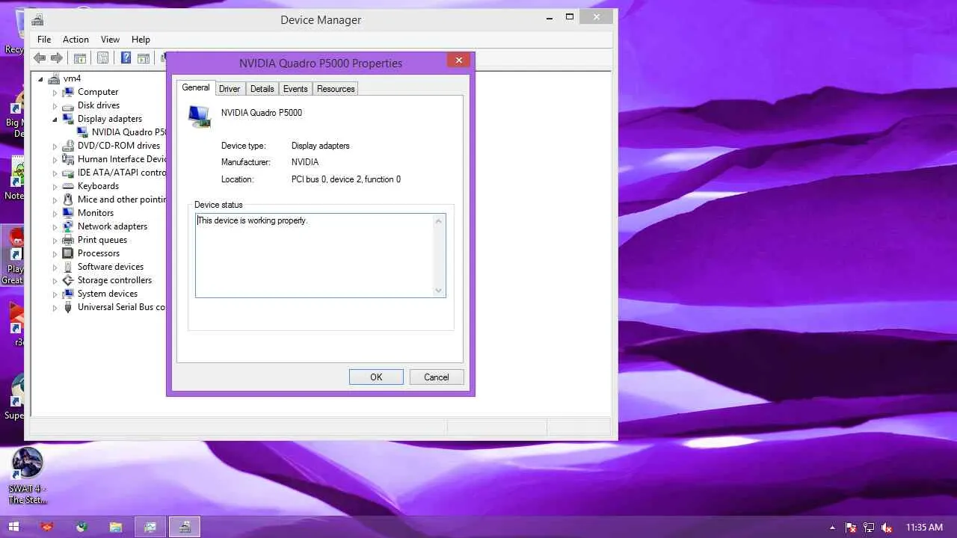Select the Network adapters tree label

(112, 226)
